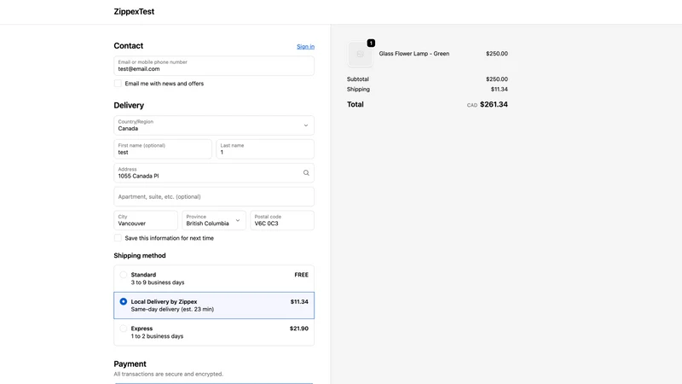
Task: Click the address search magnifier icon
Action: pos(306,173)
